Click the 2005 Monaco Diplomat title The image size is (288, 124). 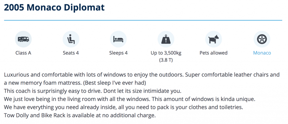(54, 8)
